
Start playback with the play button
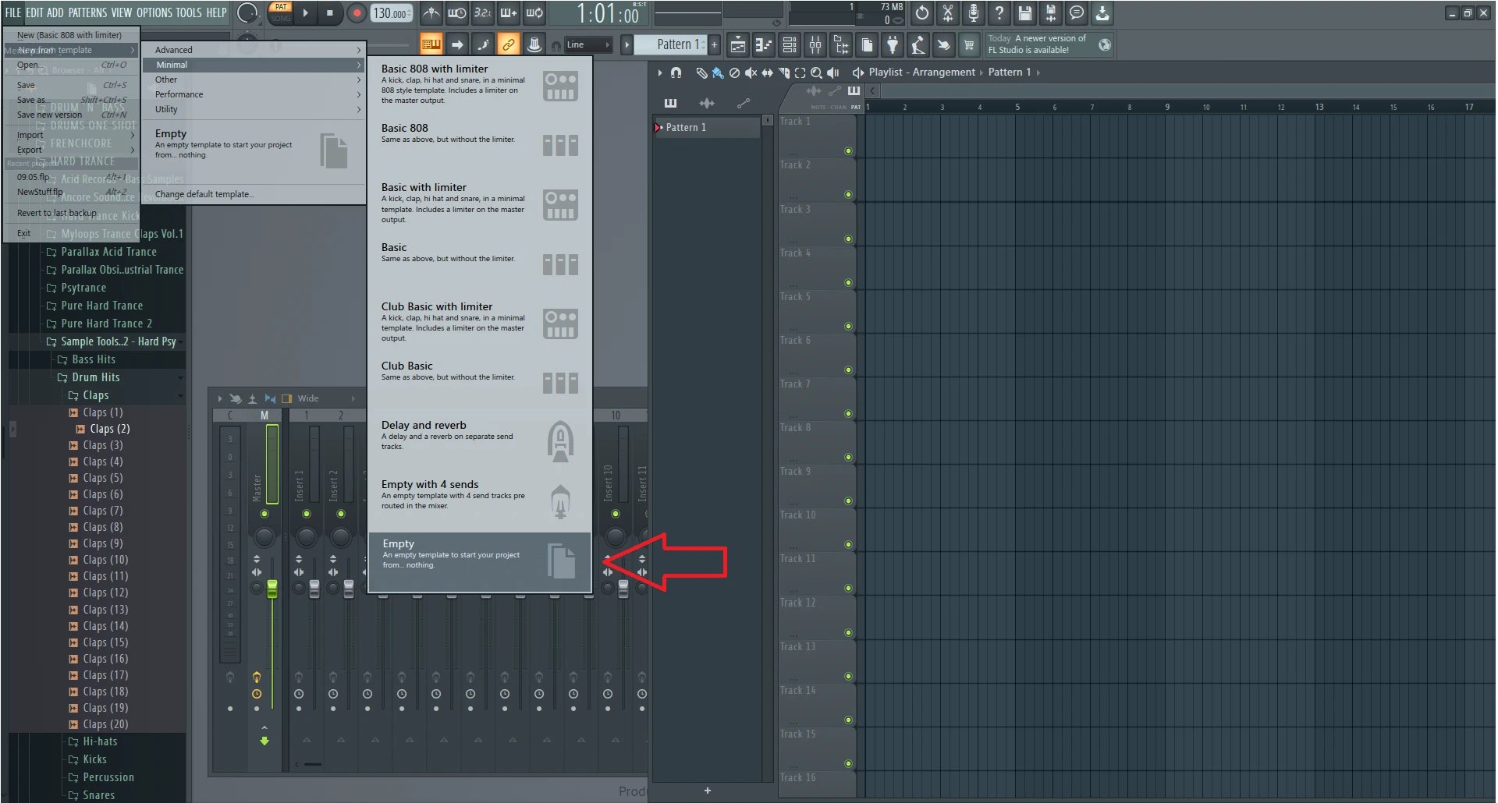[x=305, y=13]
